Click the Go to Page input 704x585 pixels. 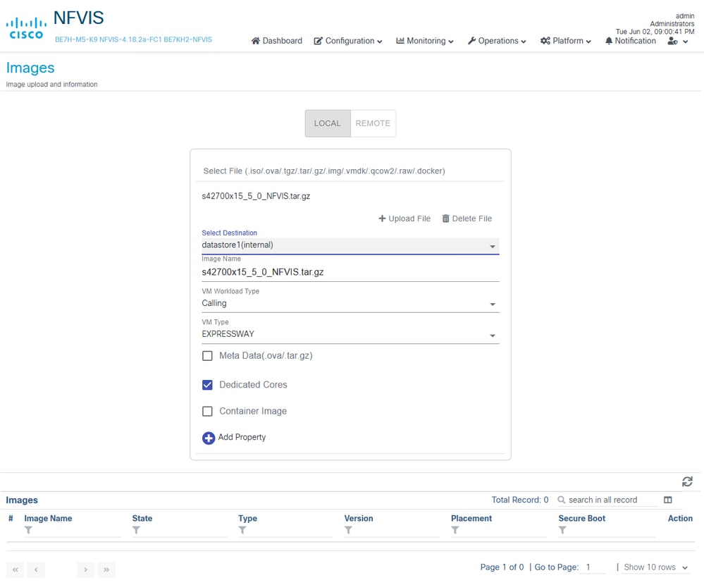pyautogui.click(x=592, y=567)
